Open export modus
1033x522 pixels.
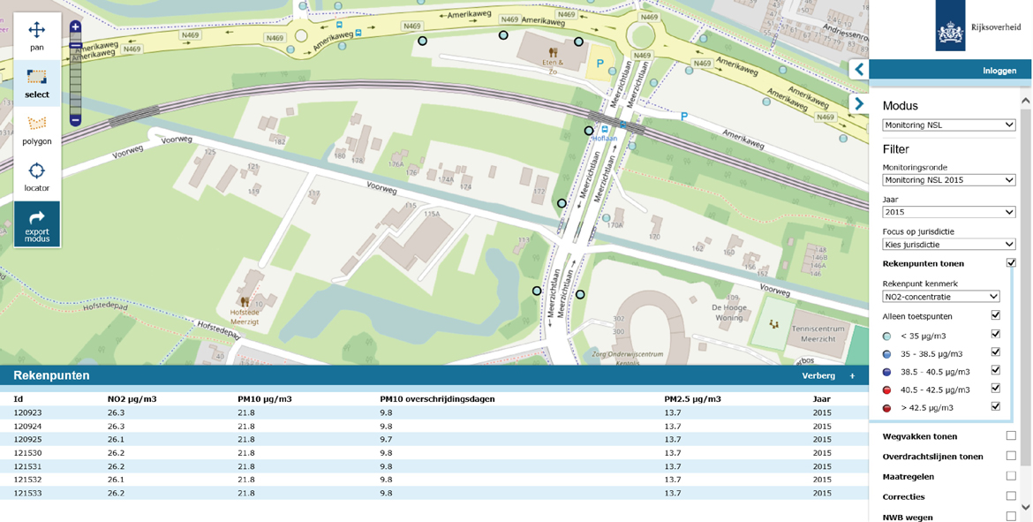coord(36,224)
